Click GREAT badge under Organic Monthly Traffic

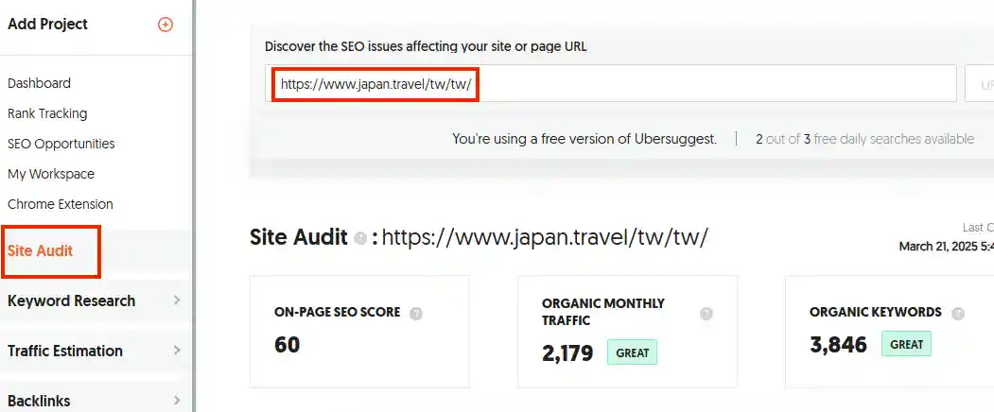tap(632, 352)
